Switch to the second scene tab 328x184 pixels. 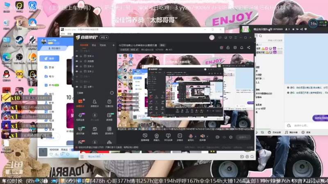coord(94,45)
